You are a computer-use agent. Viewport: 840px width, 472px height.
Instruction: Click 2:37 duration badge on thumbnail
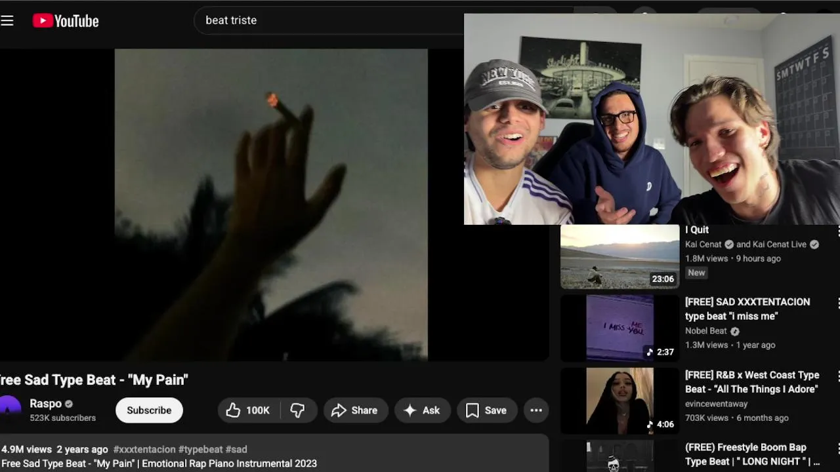click(x=661, y=352)
